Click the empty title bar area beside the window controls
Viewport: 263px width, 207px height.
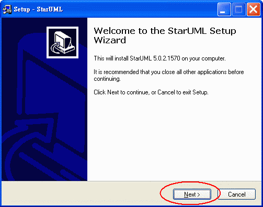click(140, 9)
